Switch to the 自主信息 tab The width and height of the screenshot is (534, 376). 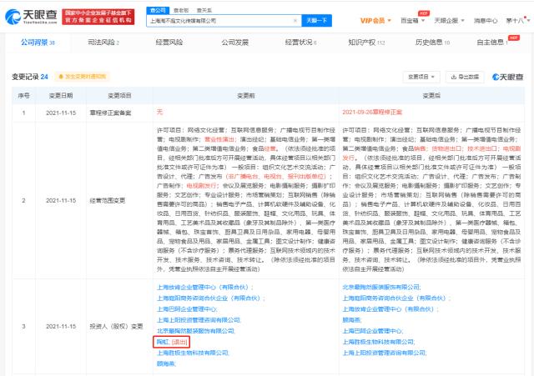492,43
